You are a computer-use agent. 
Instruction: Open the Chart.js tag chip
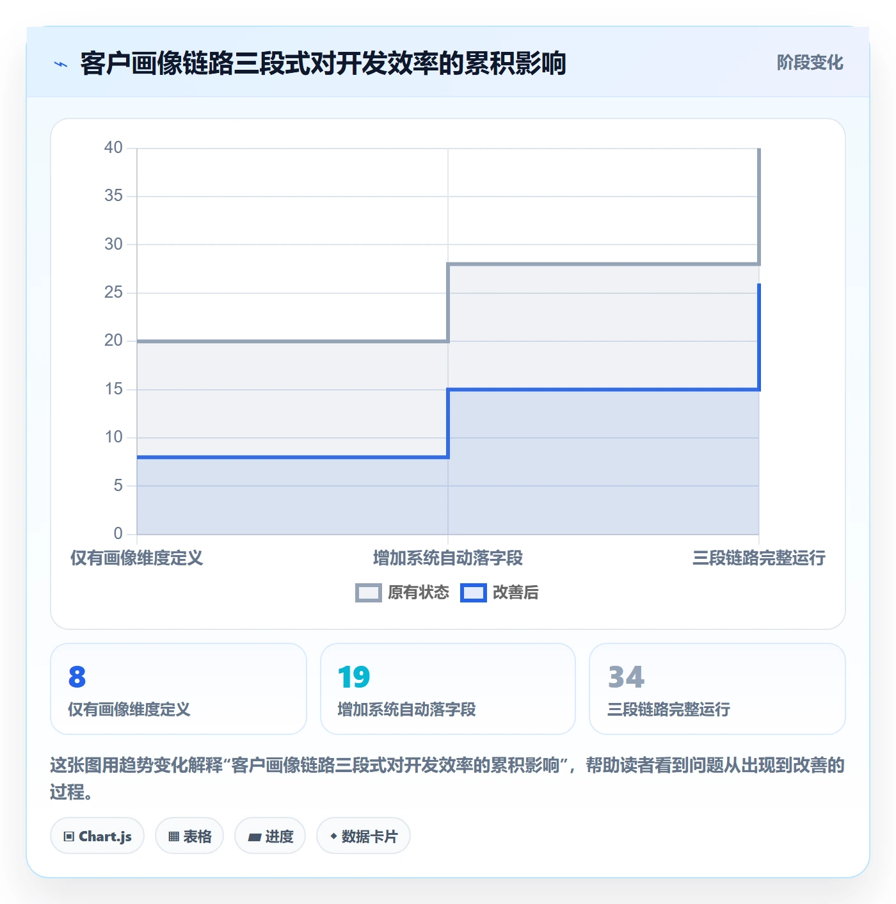[x=97, y=836]
